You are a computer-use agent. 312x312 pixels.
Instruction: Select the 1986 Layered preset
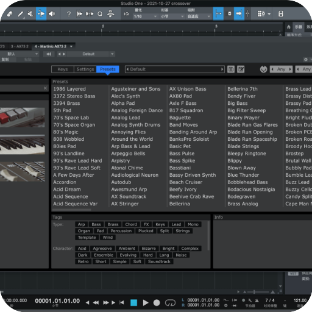[69, 89]
